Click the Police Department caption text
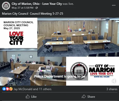This screenshot has width=119, height=101. [60, 76]
